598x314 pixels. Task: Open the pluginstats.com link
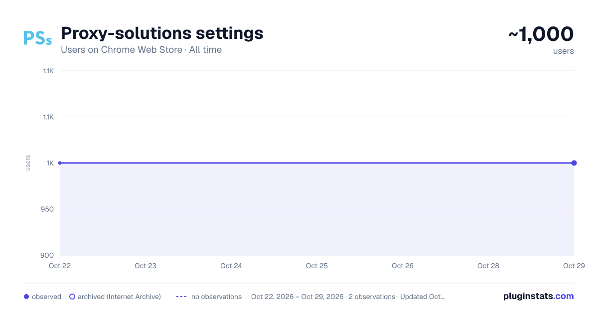pos(538,296)
